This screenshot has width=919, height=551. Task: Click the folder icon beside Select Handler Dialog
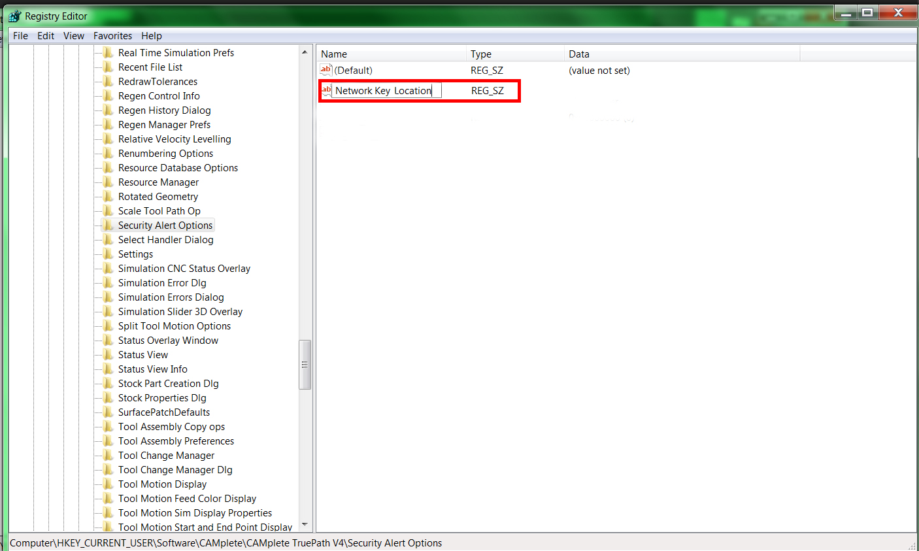pyautogui.click(x=109, y=239)
